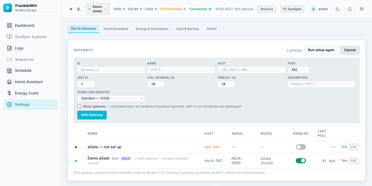Viewport: 372px width, 186px height.
Task: Switch to Home Assistant tab
Action: 116,29
